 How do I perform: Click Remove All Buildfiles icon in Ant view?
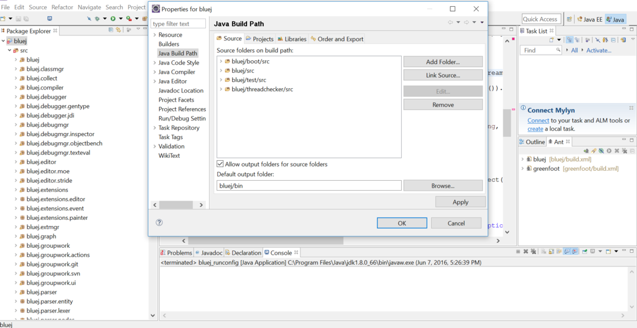point(625,151)
